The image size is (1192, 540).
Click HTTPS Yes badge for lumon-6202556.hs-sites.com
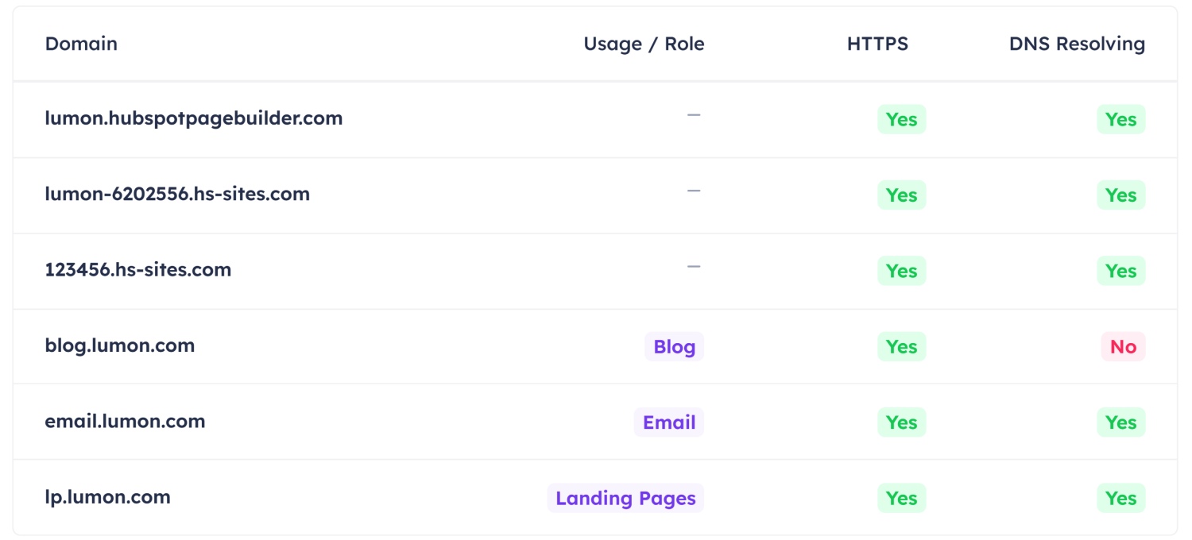[x=901, y=195]
